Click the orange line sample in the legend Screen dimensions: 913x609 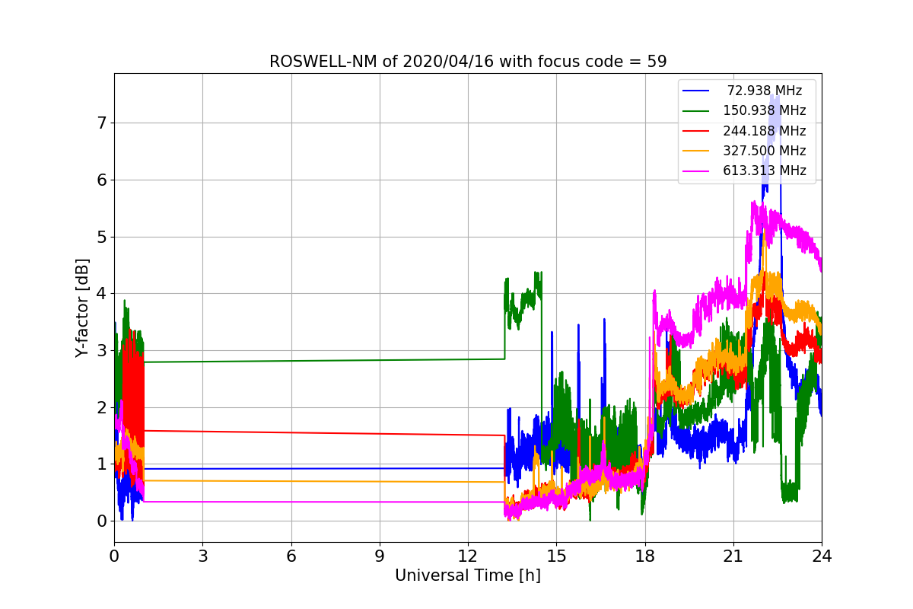tap(696, 151)
